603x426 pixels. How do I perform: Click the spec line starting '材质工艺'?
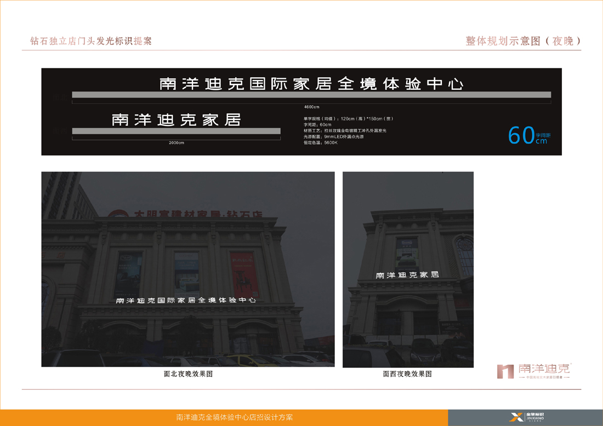pos(345,131)
